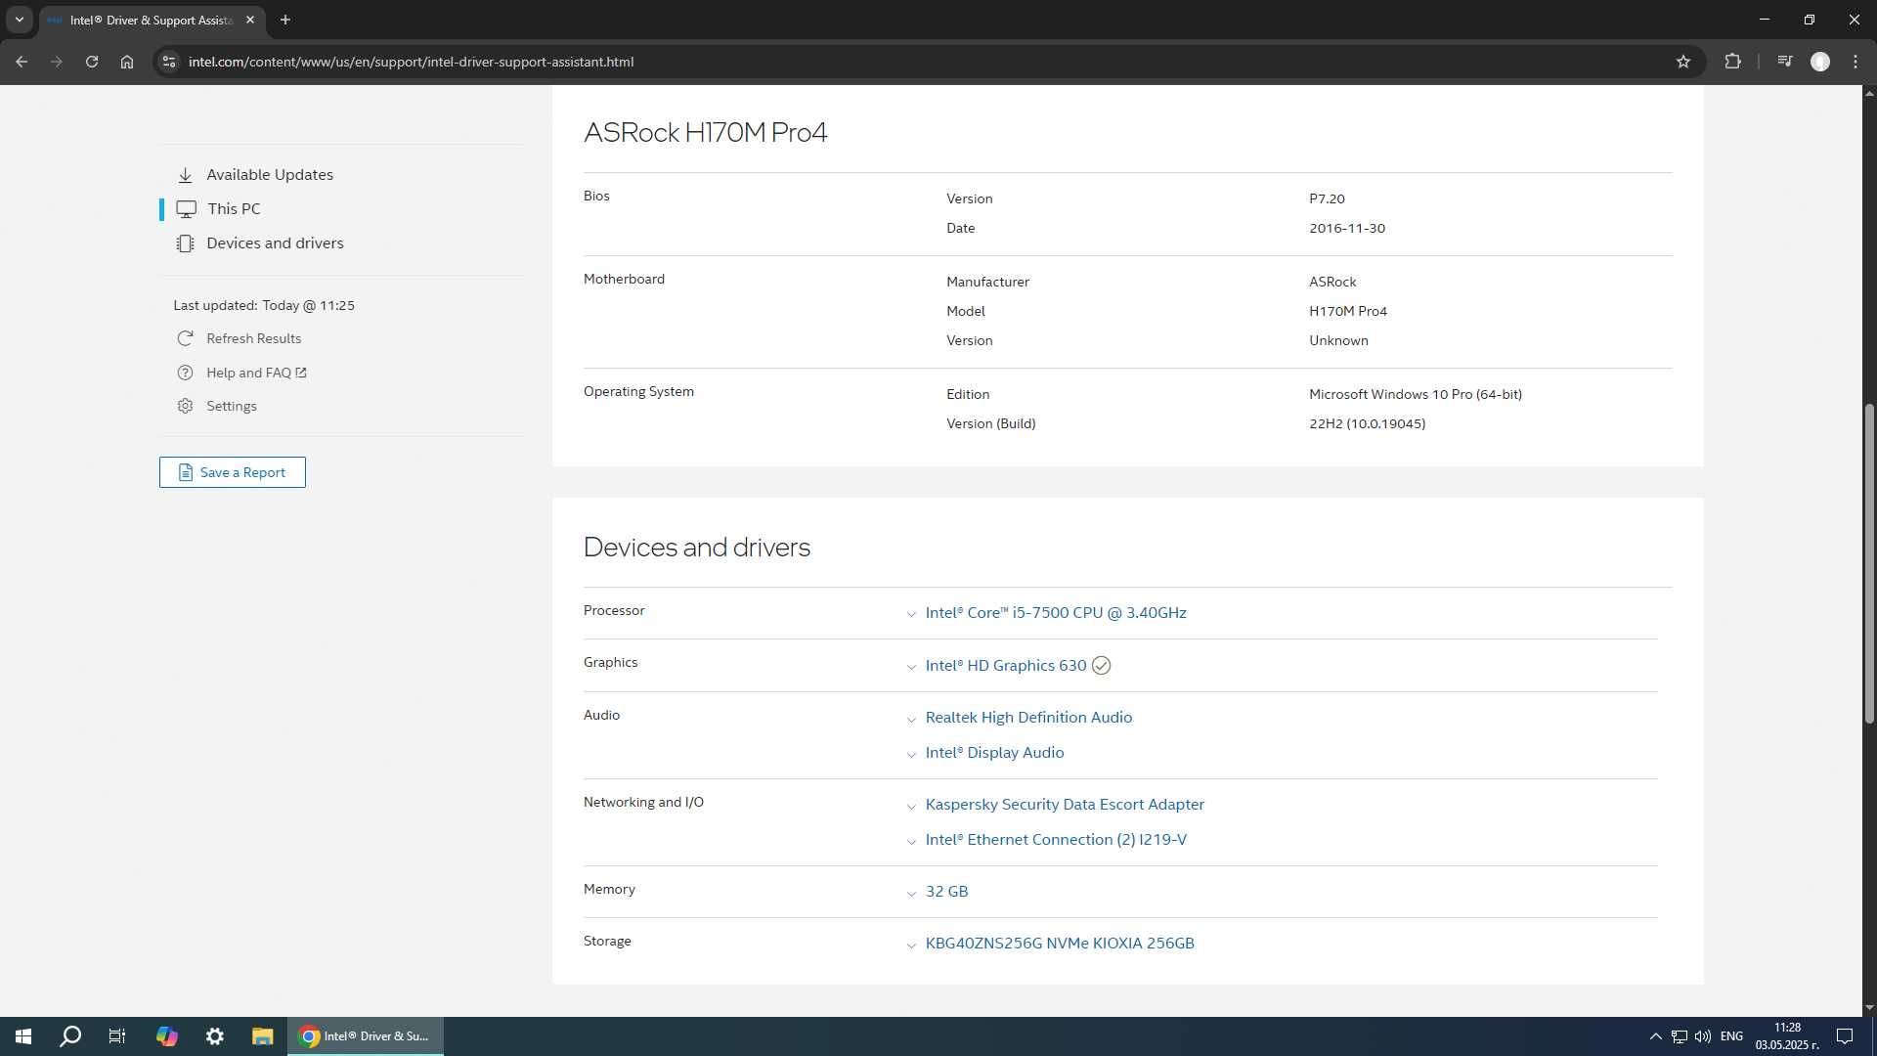
Task: Open the media control icon in toolbar
Action: pos(1785,62)
